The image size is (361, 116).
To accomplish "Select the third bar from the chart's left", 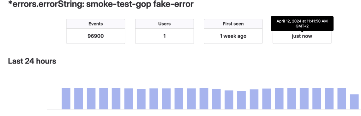I will coord(91,99).
